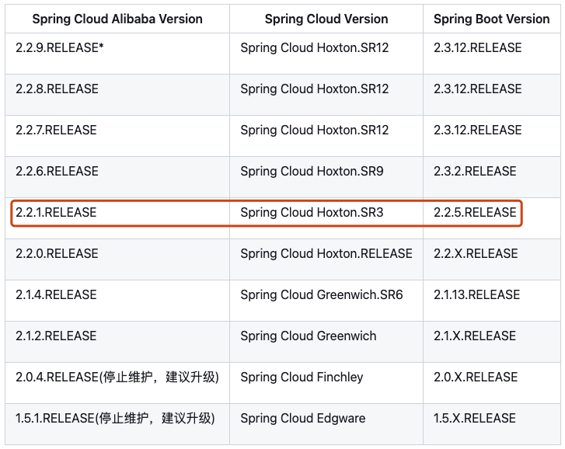Click the Spring Boot Version column header
This screenshot has width=565, height=449.
click(491, 19)
